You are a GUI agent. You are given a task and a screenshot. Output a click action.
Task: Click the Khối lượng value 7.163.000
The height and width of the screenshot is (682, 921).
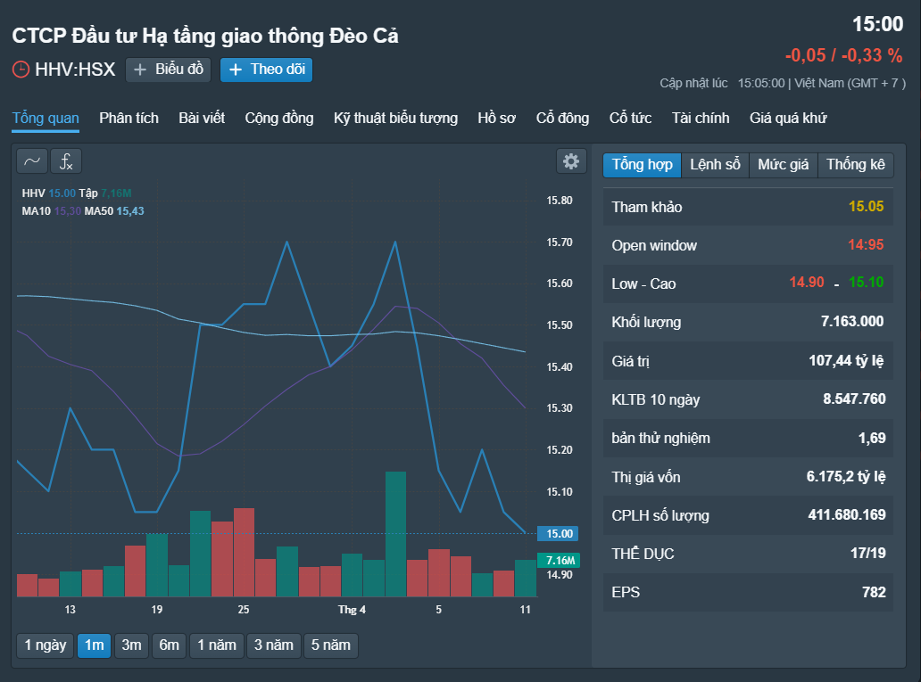(x=852, y=322)
